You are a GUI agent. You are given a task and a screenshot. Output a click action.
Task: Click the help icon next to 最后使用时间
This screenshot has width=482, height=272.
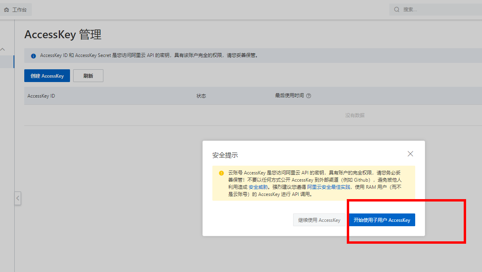[x=309, y=96]
